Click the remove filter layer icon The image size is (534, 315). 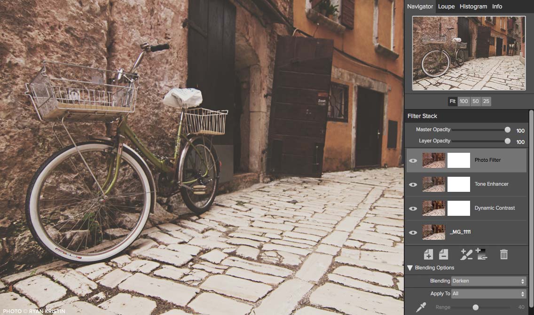pos(443,254)
